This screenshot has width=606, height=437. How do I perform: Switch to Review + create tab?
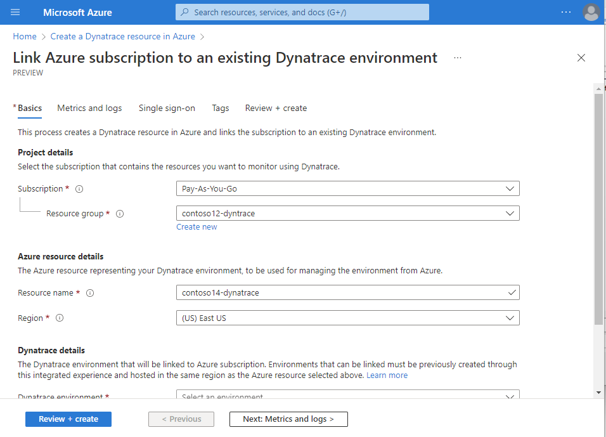click(x=276, y=108)
